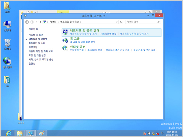Launch Internet Explorer from the taskbar
183x137 pixels.
pos(9,133)
